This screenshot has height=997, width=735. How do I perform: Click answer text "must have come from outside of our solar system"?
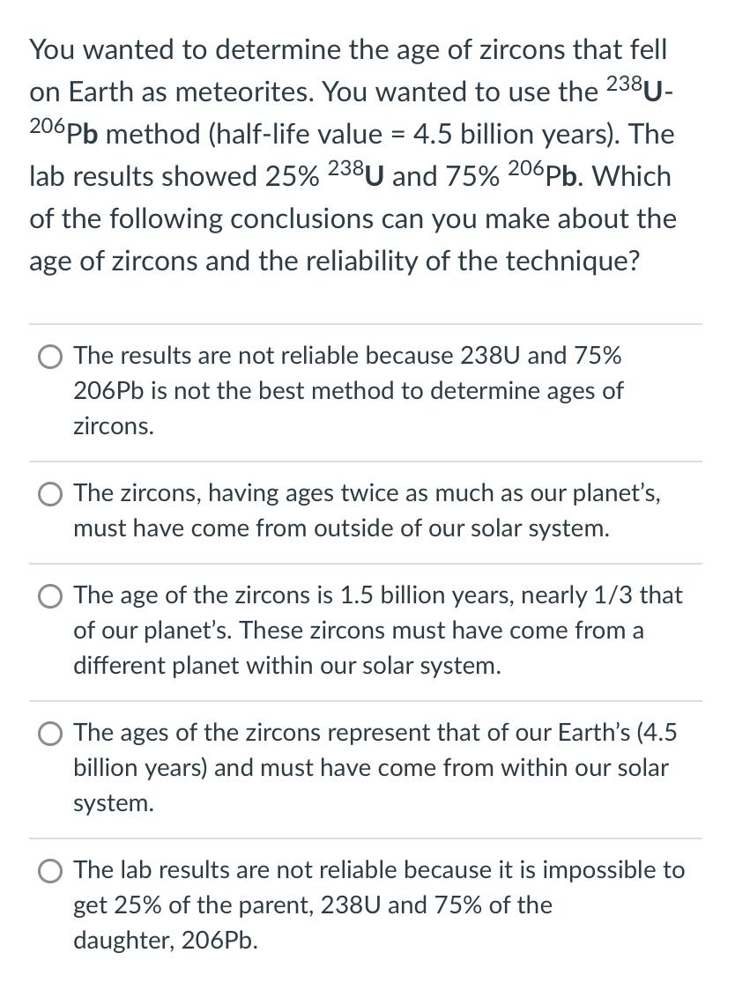click(x=341, y=528)
